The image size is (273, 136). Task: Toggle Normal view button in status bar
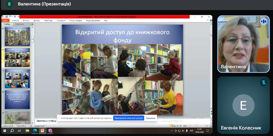click(x=172, y=126)
